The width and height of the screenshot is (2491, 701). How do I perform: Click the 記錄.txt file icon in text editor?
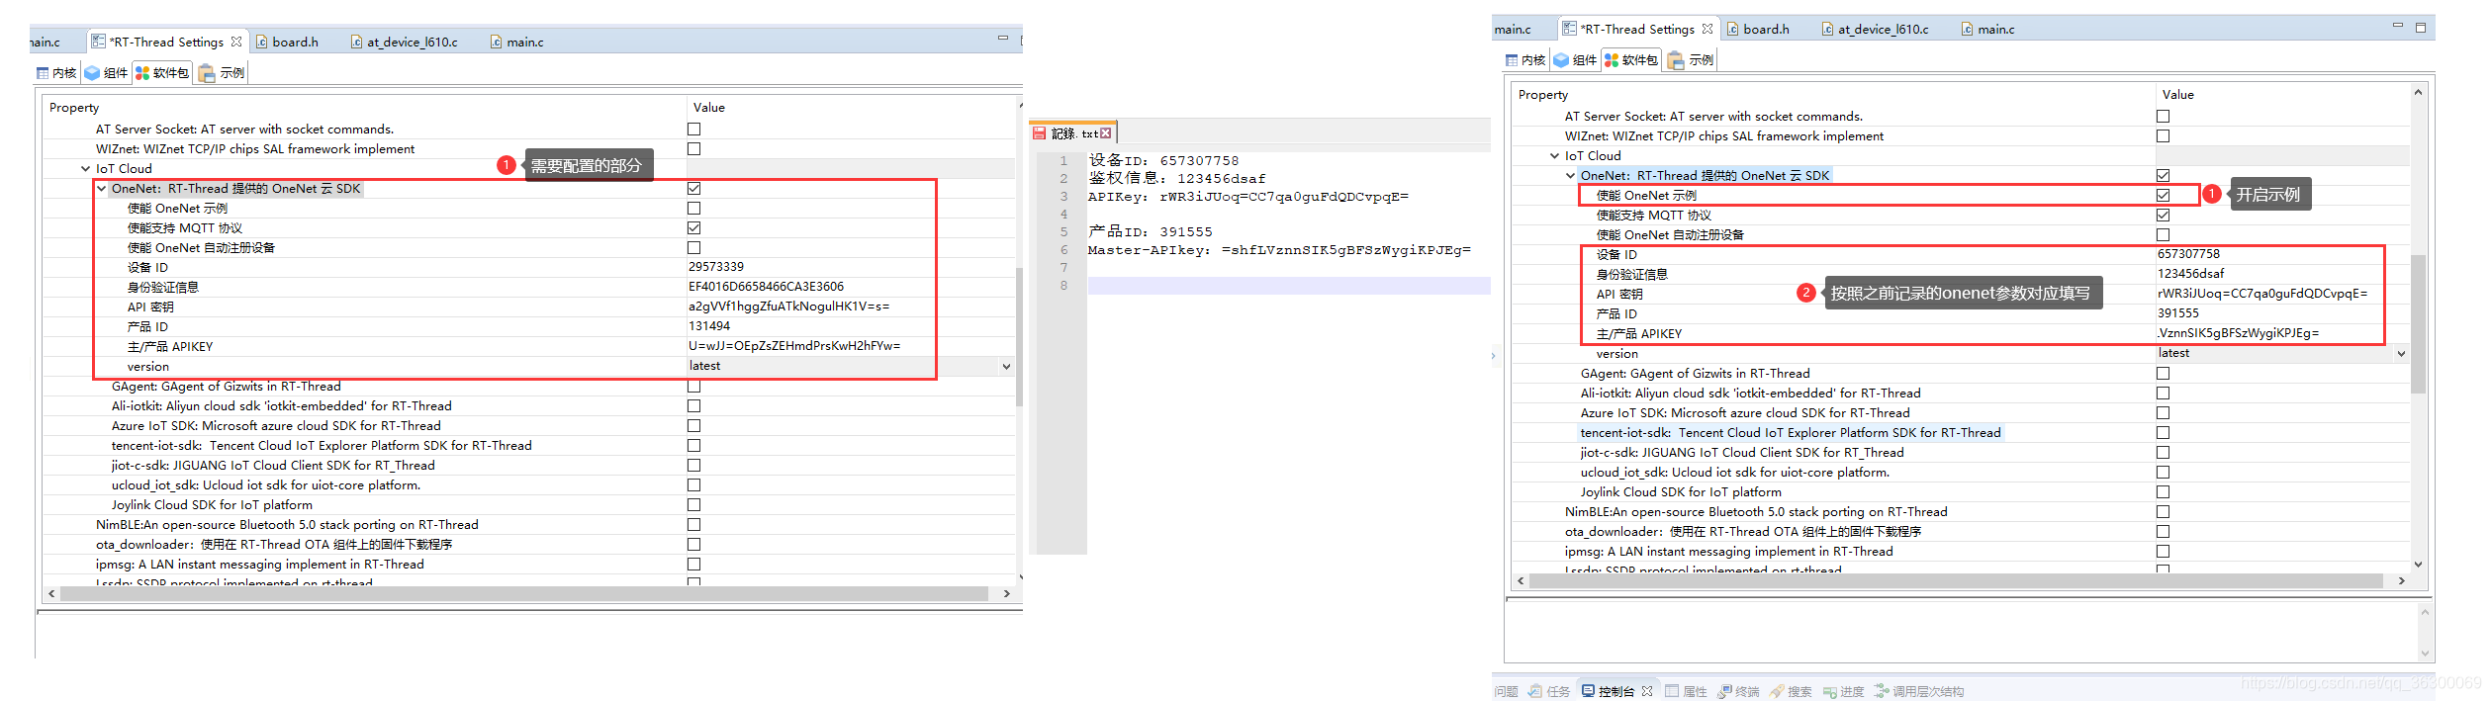1039,133
